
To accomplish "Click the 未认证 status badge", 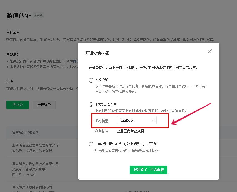I will click(38, 15).
